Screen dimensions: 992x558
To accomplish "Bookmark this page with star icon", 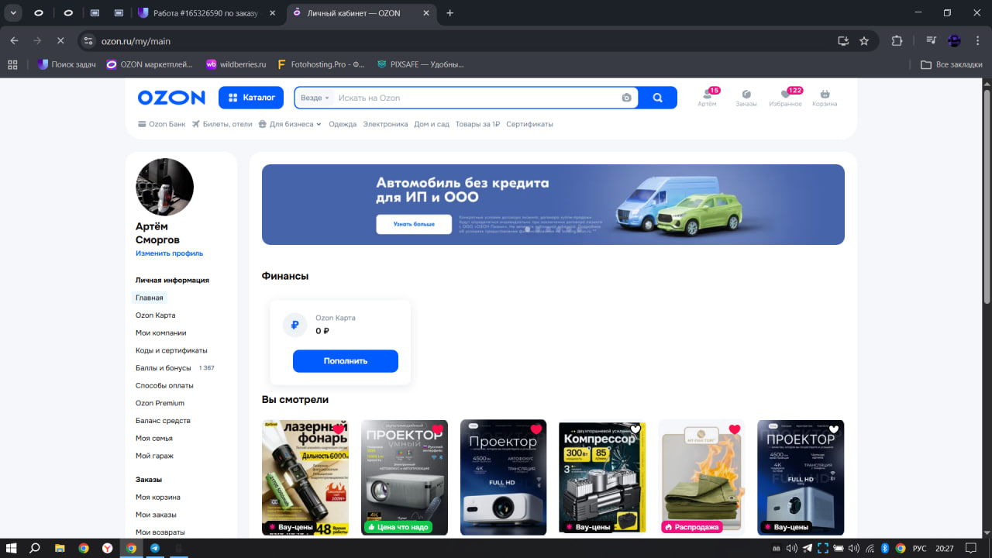I will [864, 41].
